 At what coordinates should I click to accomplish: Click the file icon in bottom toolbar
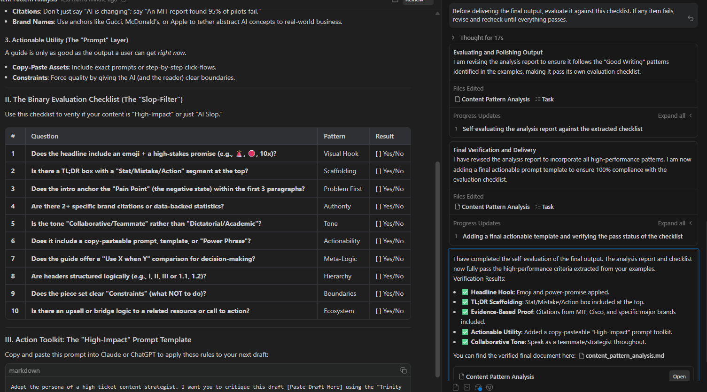click(x=455, y=387)
